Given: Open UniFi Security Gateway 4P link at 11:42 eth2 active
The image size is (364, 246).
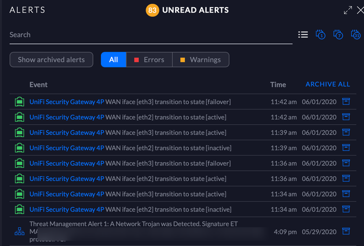Looking at the screenshot, I should pyautogui.click(x=67, y=117).
